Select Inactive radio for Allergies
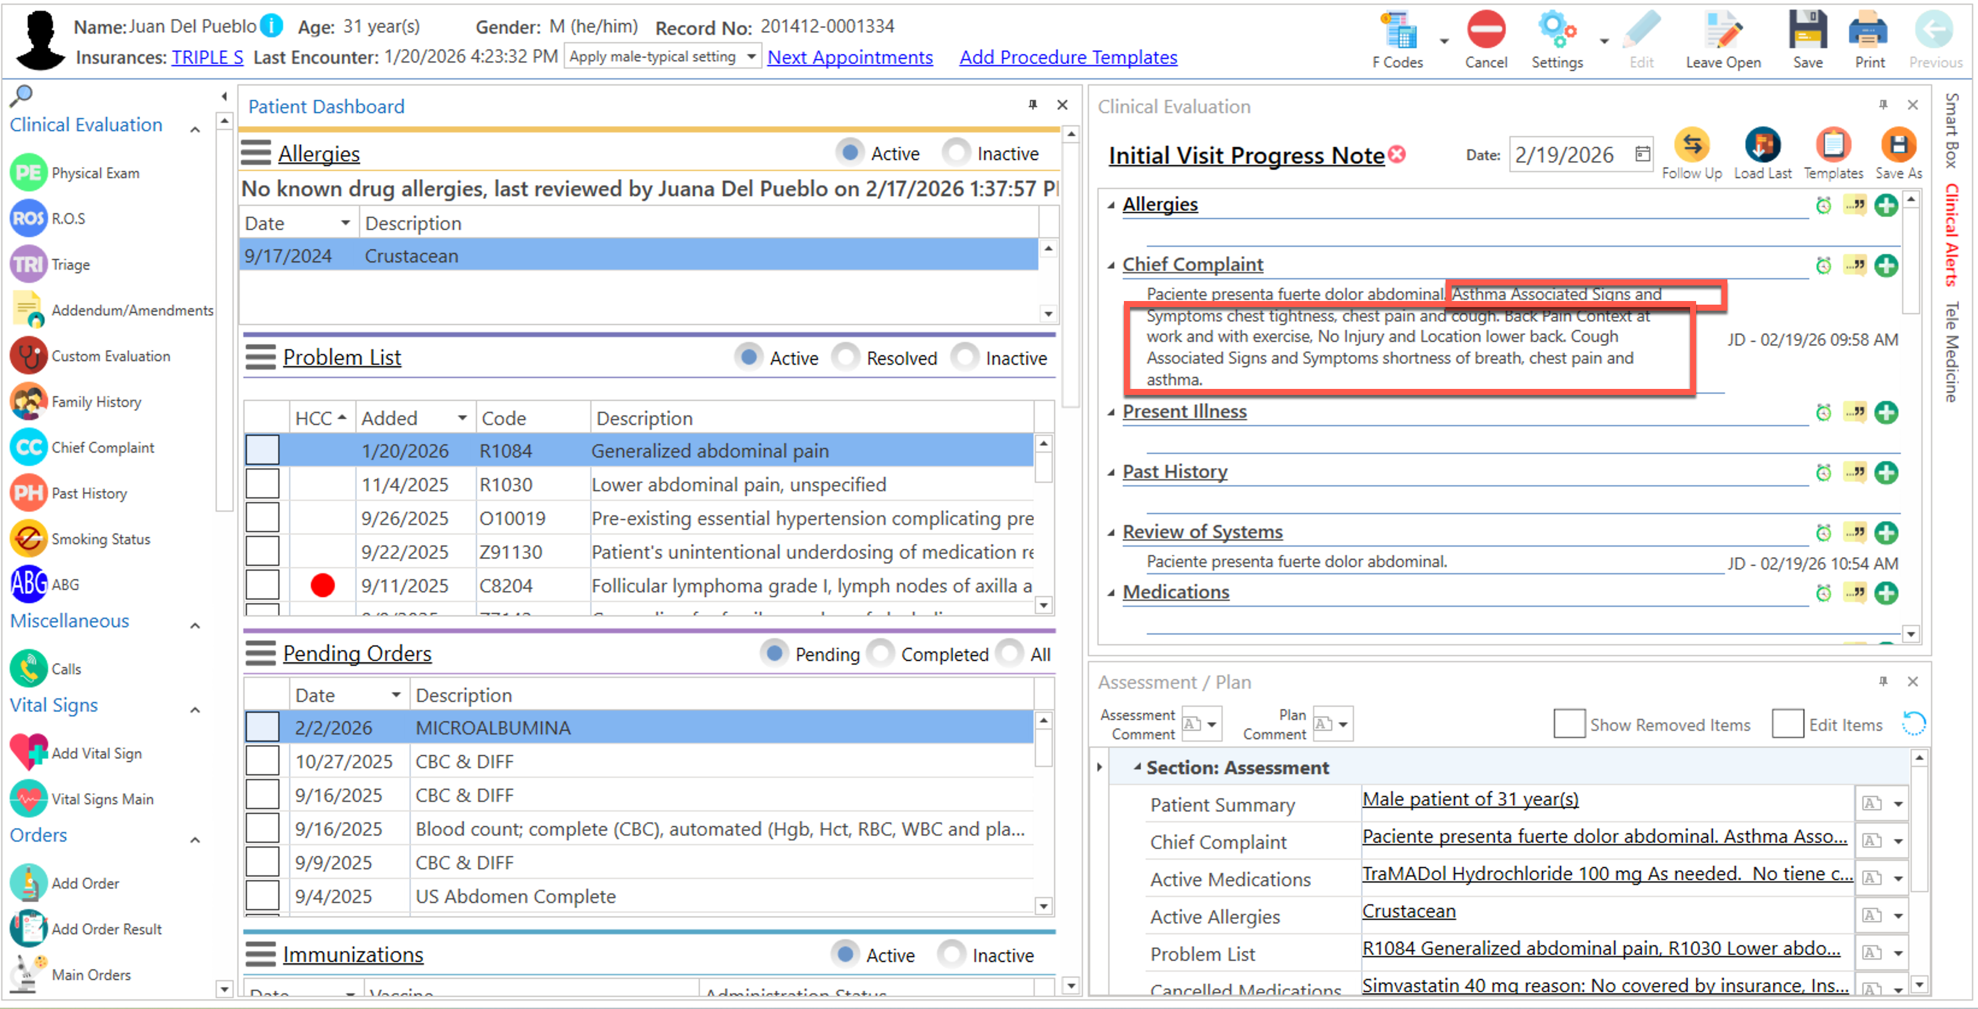Viewport: 1978px width, 1009px height. 956,153
